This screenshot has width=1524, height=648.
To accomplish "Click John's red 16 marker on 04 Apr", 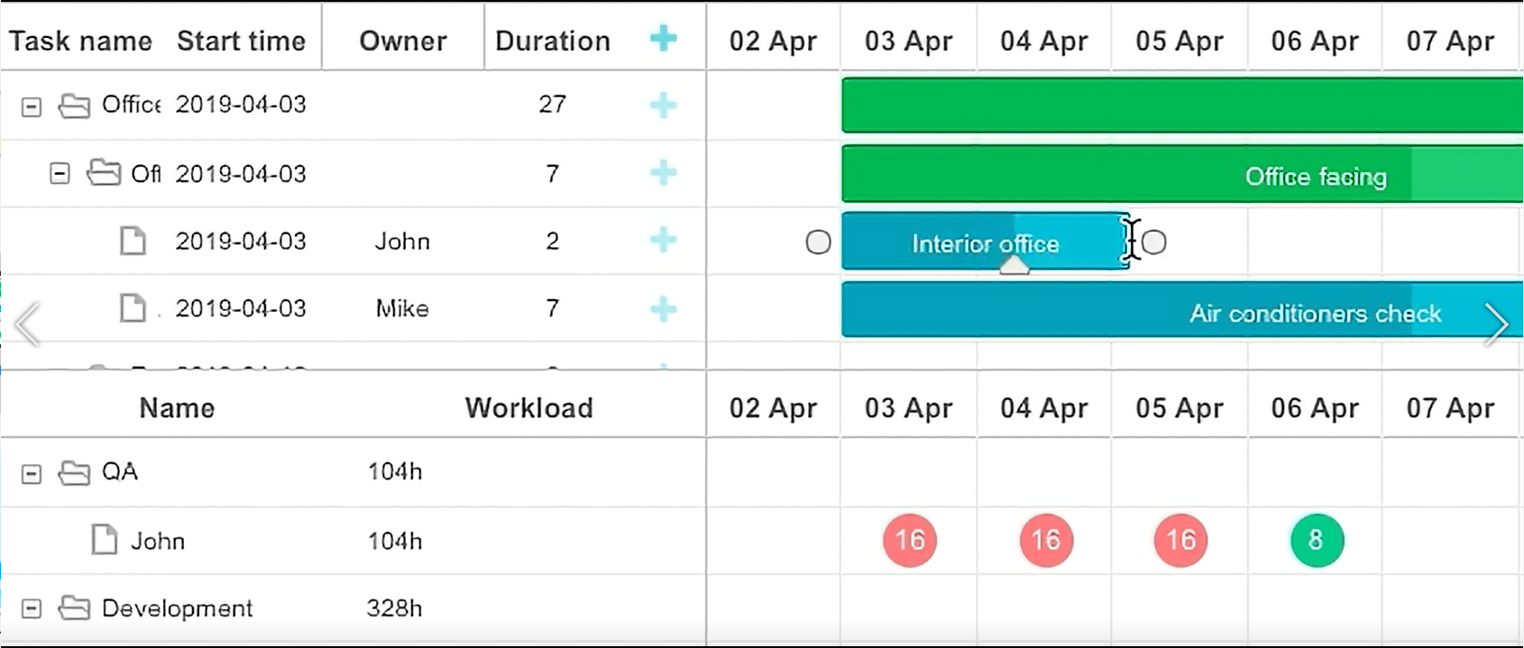I will (x=1046, y=540).
